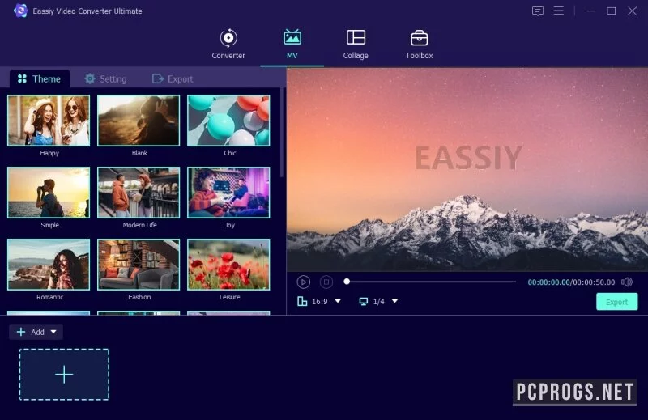Open the feedback message icon

pyautogui.click(x=537, y=11)
